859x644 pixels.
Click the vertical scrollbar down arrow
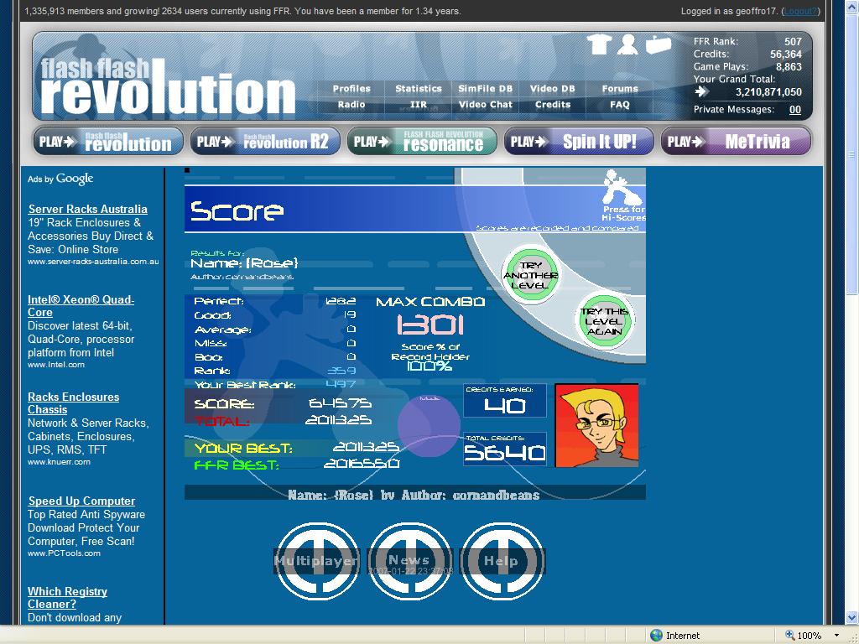(x=852, y=618)
